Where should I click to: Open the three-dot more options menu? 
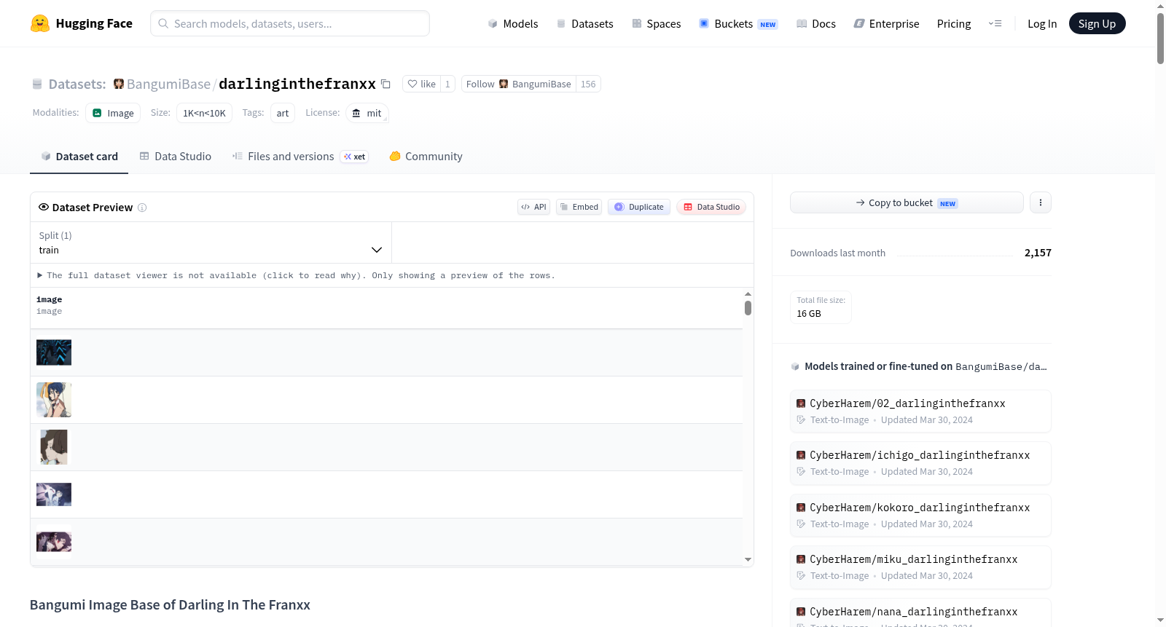[1041, 202]
